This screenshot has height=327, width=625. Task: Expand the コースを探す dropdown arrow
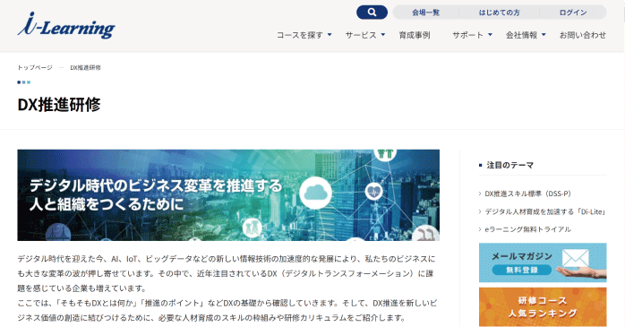click(330, 35)
